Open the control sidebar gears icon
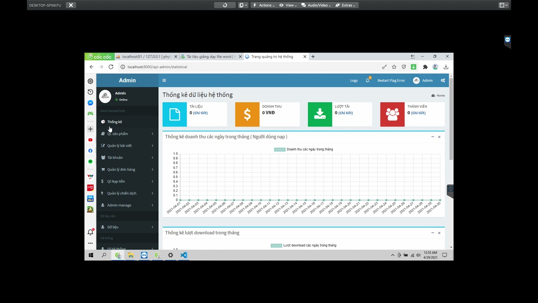This screenshot has height=303, width=538. pos(443,80)
